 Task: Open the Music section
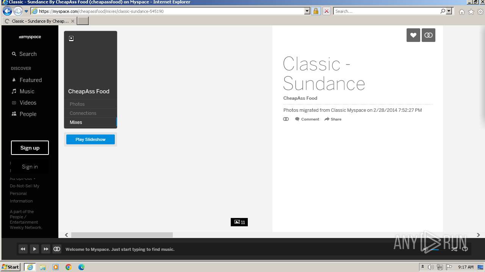(x=23, y=91)
